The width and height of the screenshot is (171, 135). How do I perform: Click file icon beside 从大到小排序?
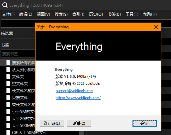(x=8, y=69)
